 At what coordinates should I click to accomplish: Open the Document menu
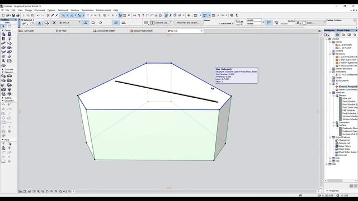click(x=40, y=10)
